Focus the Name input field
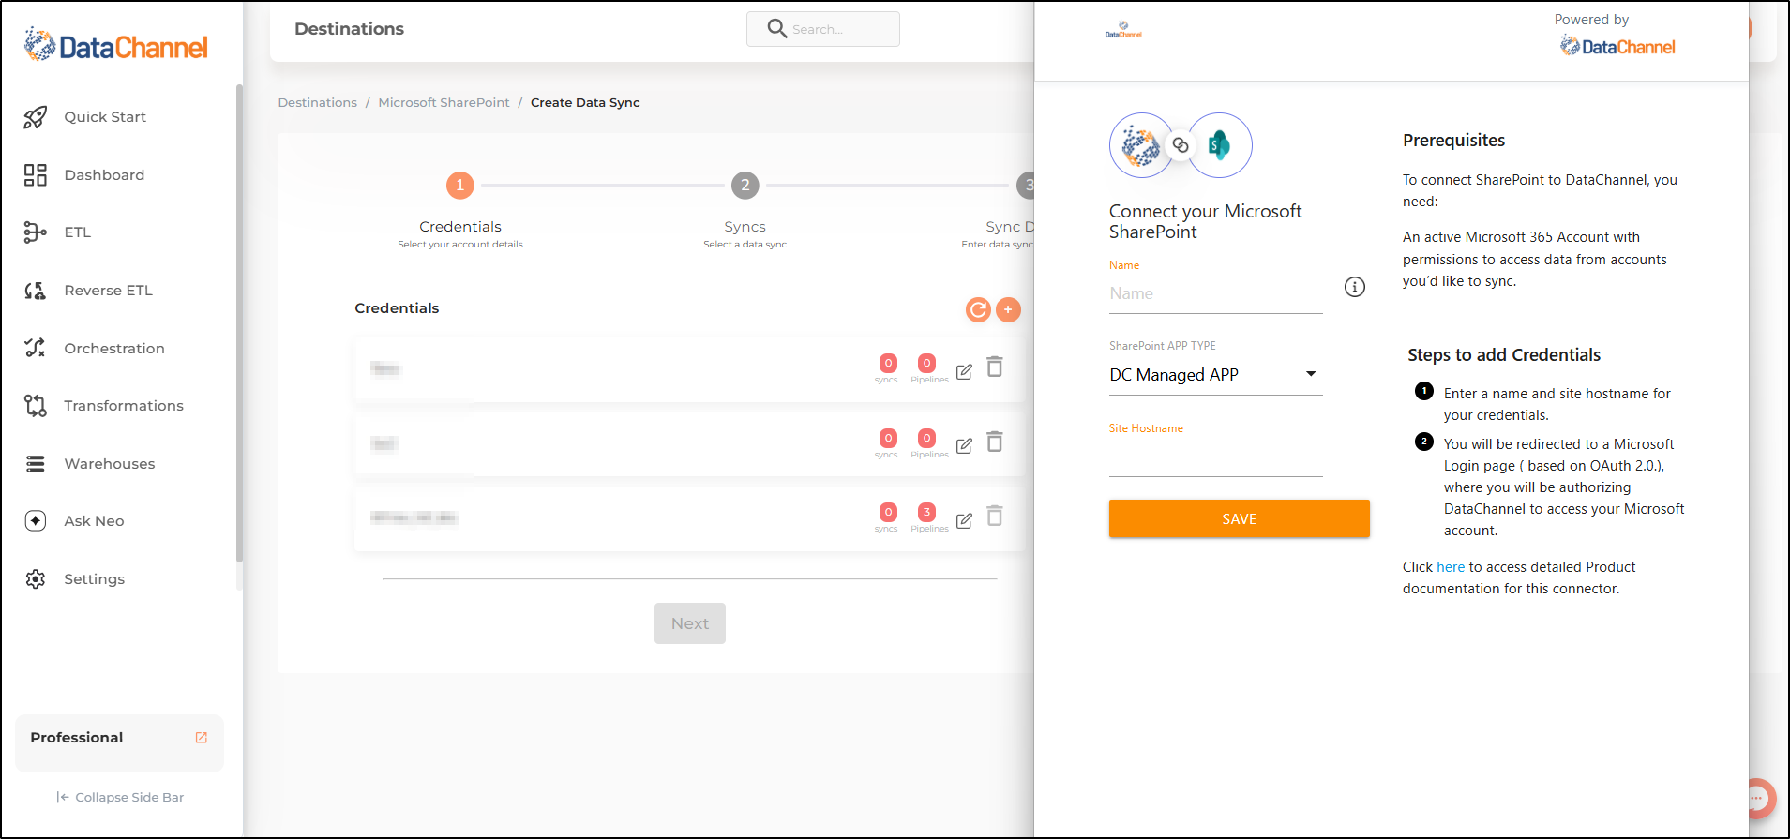This screenshot has height=839, width=1790. 1215,294
